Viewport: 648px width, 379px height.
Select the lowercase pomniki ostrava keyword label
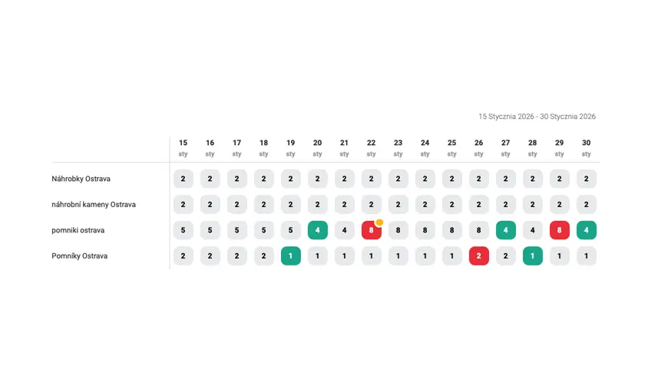(78, 230)
